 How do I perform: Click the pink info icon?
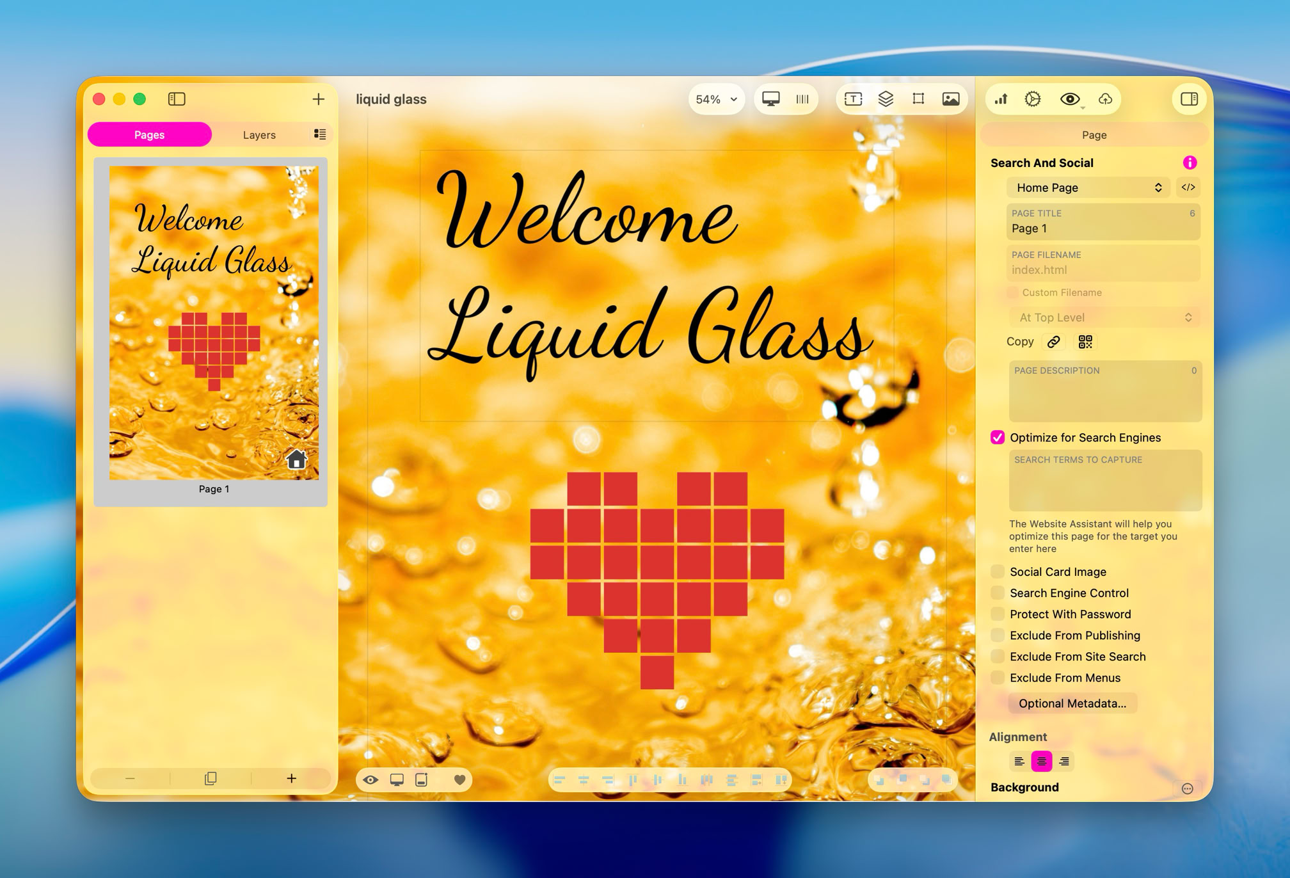tap(1190, 163)
